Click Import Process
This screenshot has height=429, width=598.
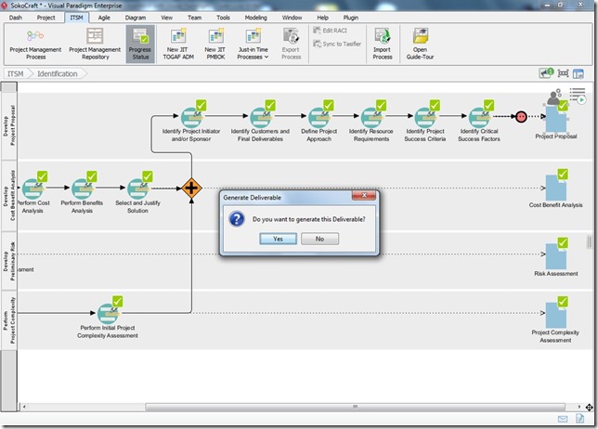(x=383, y=45)
